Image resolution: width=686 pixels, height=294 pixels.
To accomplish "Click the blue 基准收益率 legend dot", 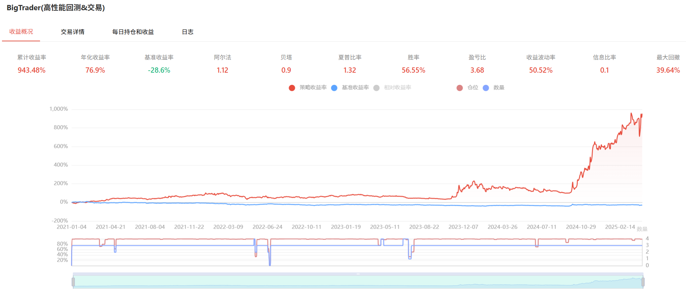I will pos(334,88).
